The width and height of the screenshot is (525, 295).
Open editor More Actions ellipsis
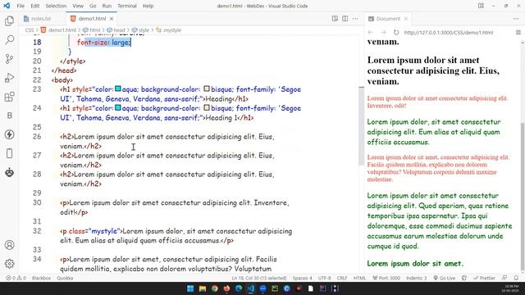pyautogui.click(x=355, y=19)
